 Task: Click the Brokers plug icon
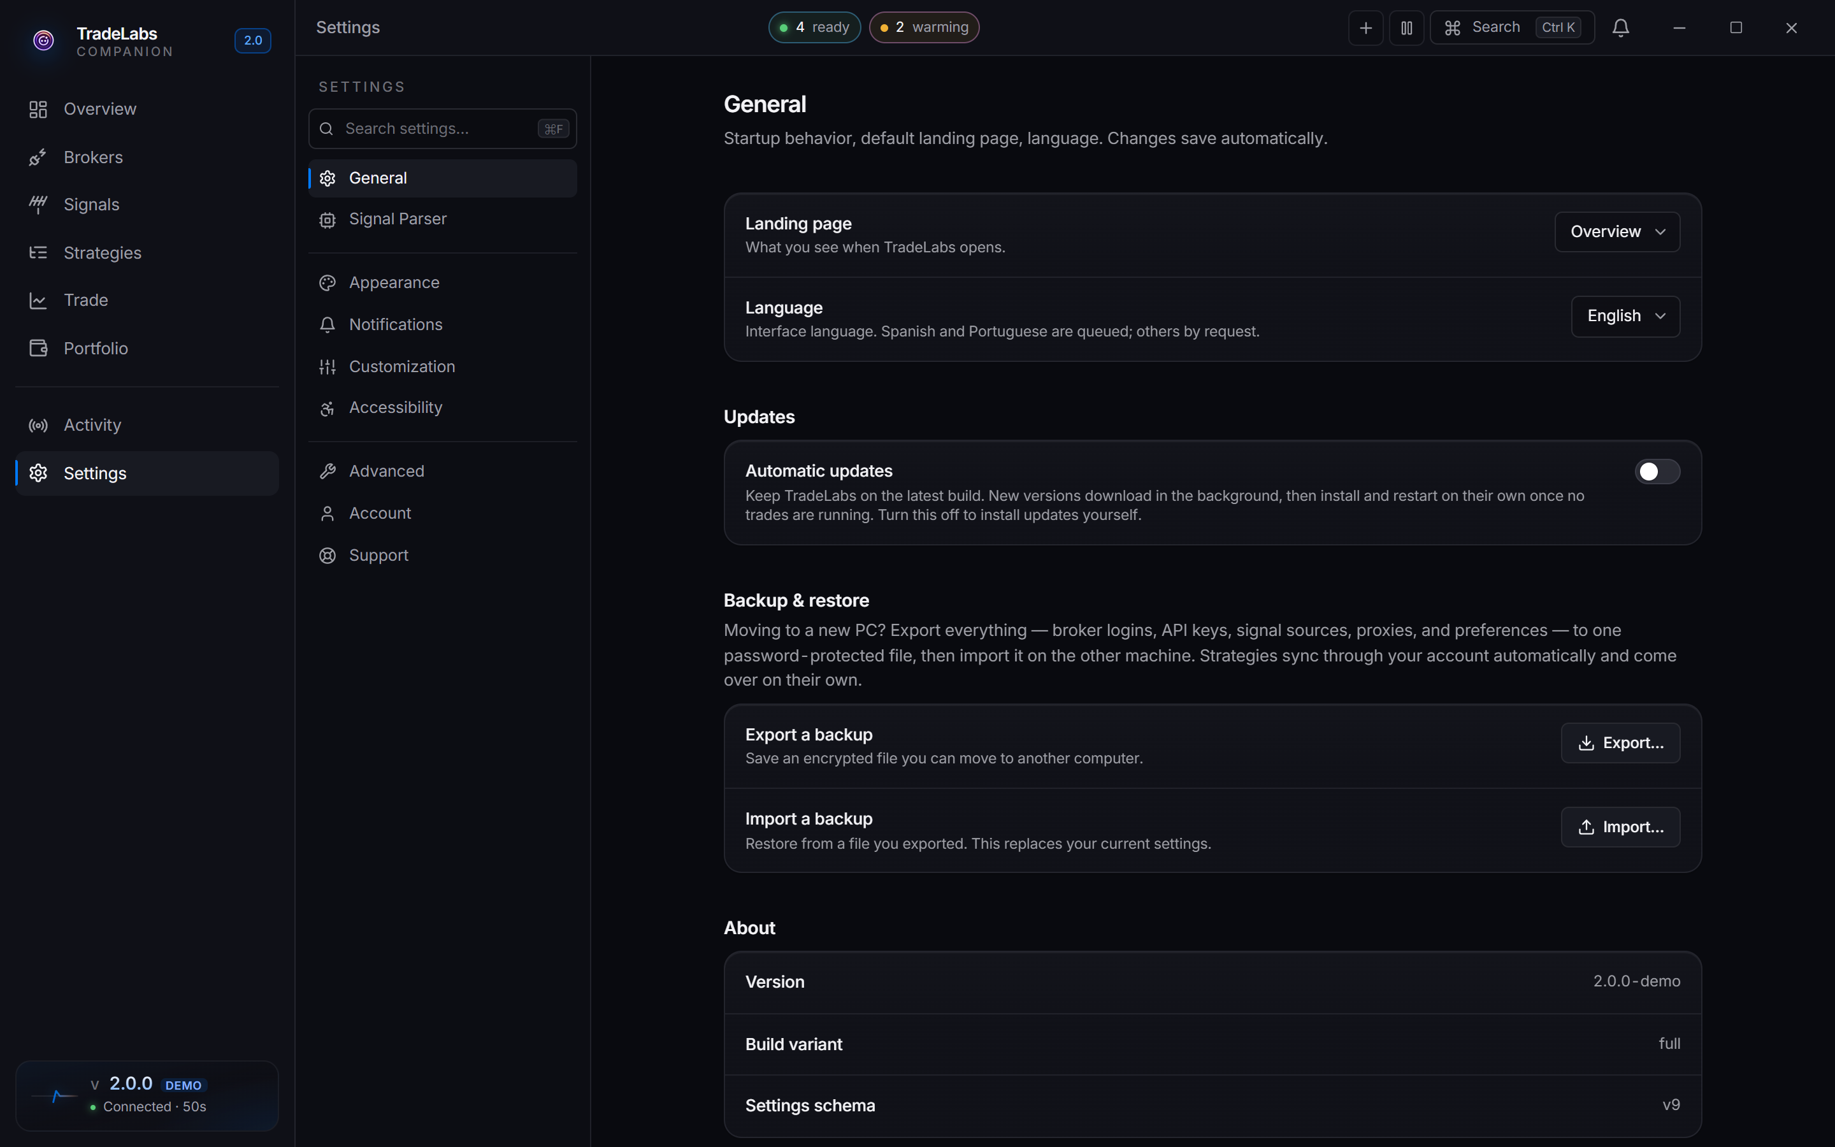[x=38, y=157]
